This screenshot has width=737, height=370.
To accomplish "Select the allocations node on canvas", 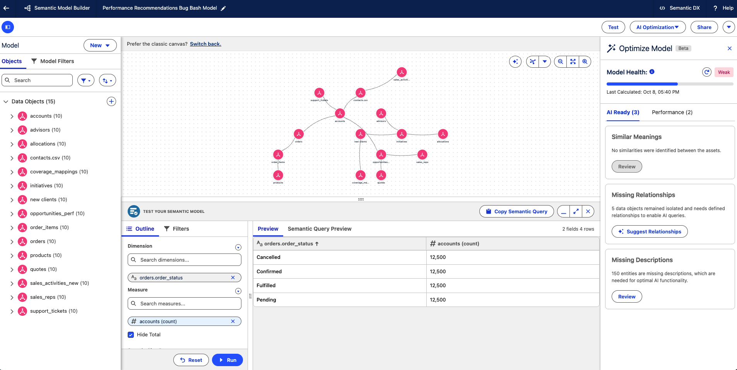I will coord(443,134).
